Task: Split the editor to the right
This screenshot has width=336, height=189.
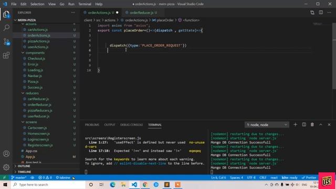Action: (x=321, y=13)
